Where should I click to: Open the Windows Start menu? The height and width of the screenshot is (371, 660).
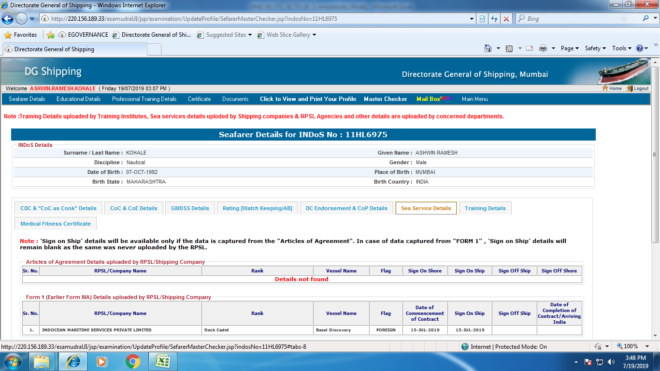pyautogui.click(x=12, y=361)
